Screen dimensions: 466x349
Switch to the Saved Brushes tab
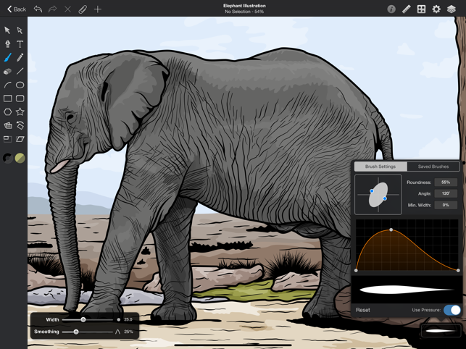click(x=433, y=167)
